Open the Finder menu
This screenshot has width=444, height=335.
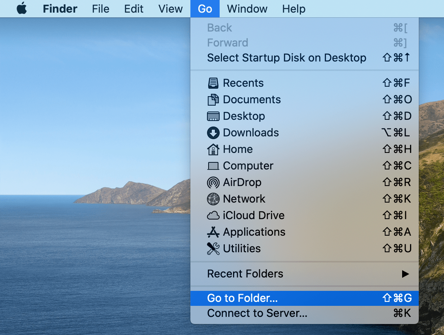pyautogui.click(x=60, y=9)
